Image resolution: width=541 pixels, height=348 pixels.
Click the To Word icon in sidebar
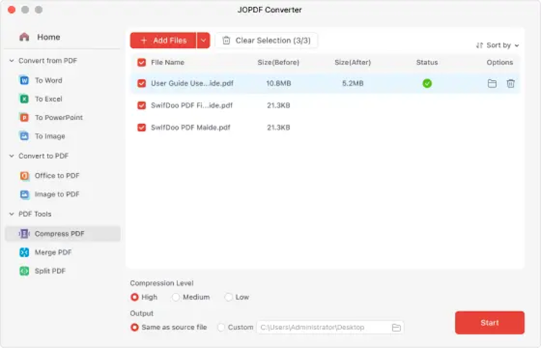(x=24, y=80)
